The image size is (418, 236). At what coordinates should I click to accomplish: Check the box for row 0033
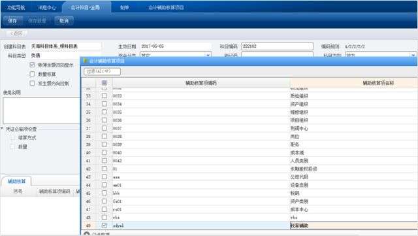click(104, 95)
